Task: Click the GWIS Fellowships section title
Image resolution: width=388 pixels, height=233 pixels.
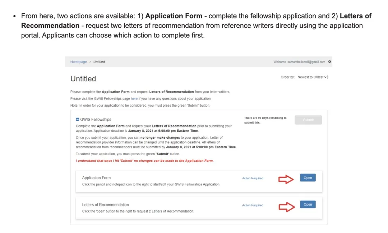Action: 96,120
